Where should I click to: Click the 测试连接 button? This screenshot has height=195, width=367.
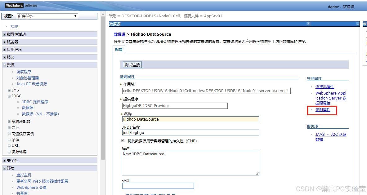click(132, 65)
